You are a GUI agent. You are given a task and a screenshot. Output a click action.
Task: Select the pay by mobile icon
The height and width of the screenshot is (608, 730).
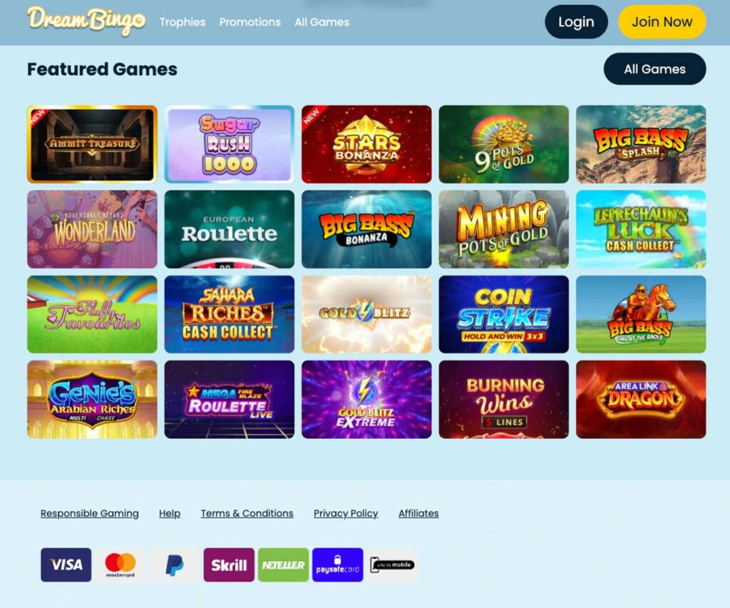point(392,565)
